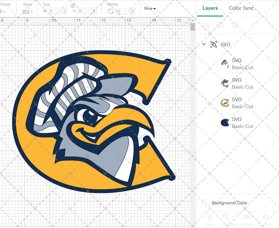This screenshot has width=279, height=228.
Task: Click the Warp tool icon
Action: point(27,12)
